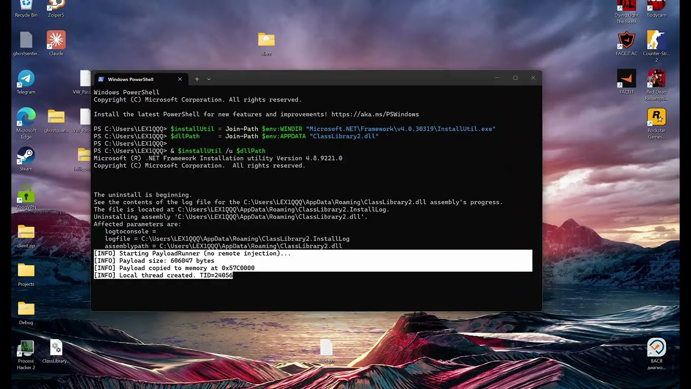Launch the FACEIT AC desktop shortcut
Screen dimensions: 691x389
(626, 44)
